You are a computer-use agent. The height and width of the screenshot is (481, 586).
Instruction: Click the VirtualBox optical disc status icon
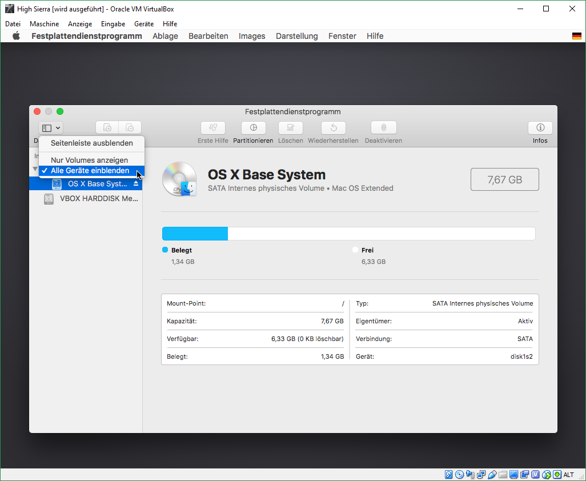pos(460,475)
